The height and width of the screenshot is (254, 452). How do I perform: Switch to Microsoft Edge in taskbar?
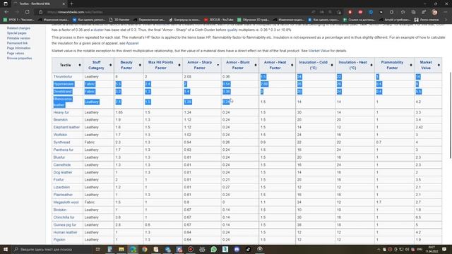tap(133, 249)
